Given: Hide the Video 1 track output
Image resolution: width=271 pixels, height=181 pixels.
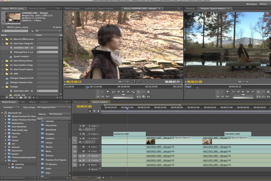Looking at the screenshot, I should 80,138.
